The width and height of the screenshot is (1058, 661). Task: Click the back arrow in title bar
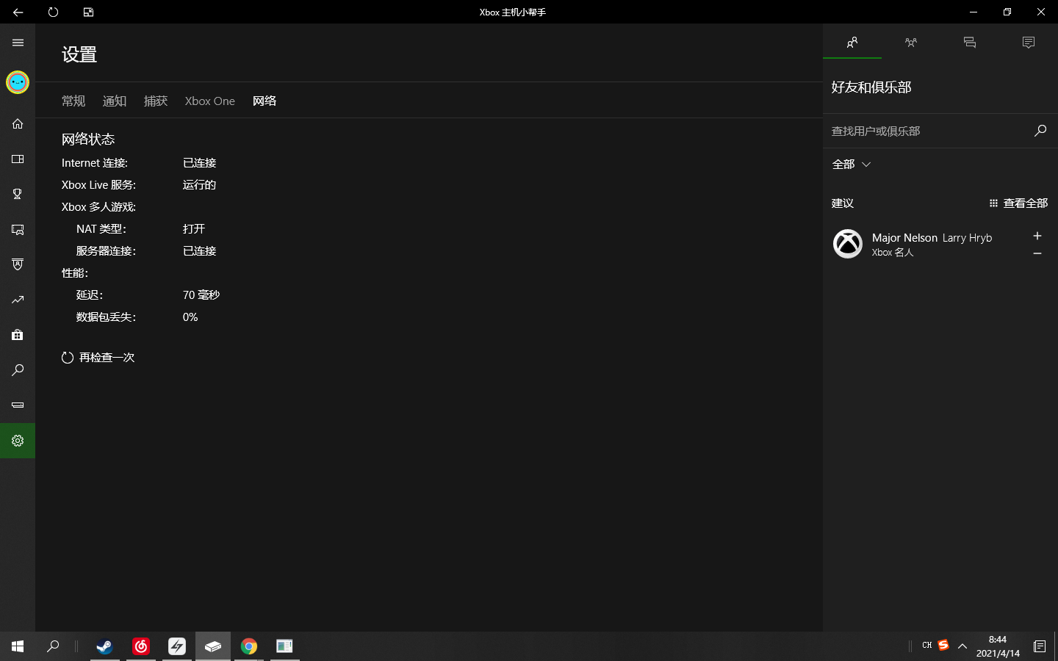tap(18, 12)
